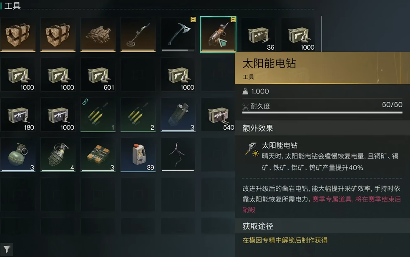
Task: Choose the canister item with count 3
Action: point(178,114)
